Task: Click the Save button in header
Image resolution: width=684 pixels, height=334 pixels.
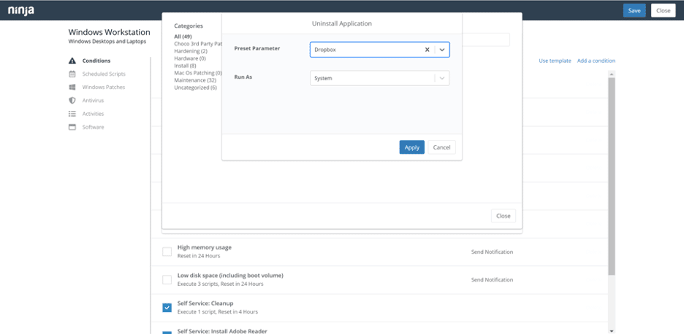Action: pos(634,10)
